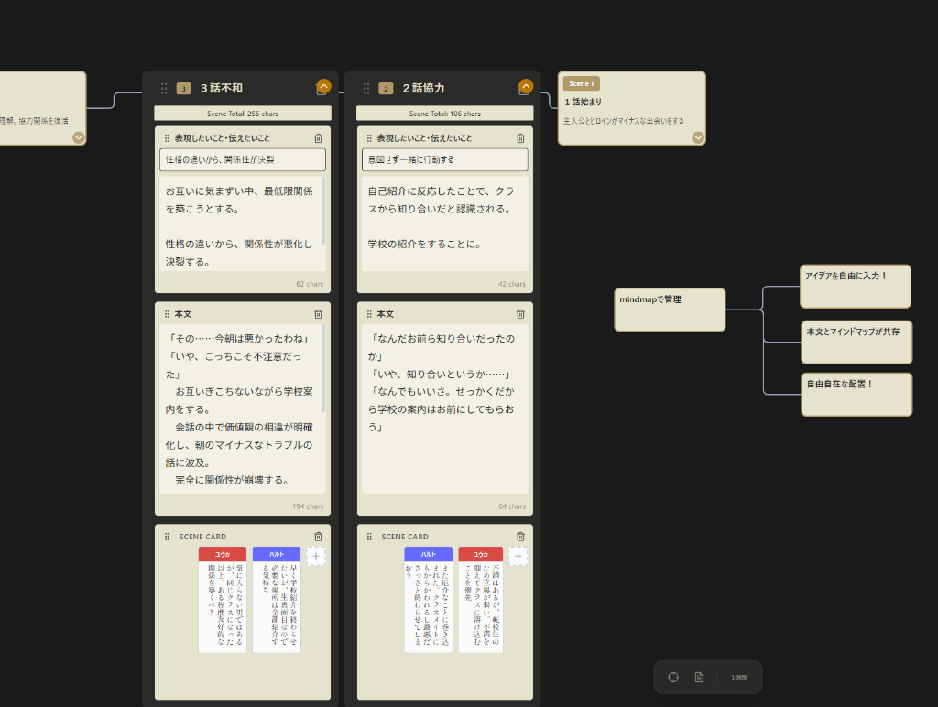
Task: Select the 本文とマインドマップが共存 node
Action: click(856, 343)
